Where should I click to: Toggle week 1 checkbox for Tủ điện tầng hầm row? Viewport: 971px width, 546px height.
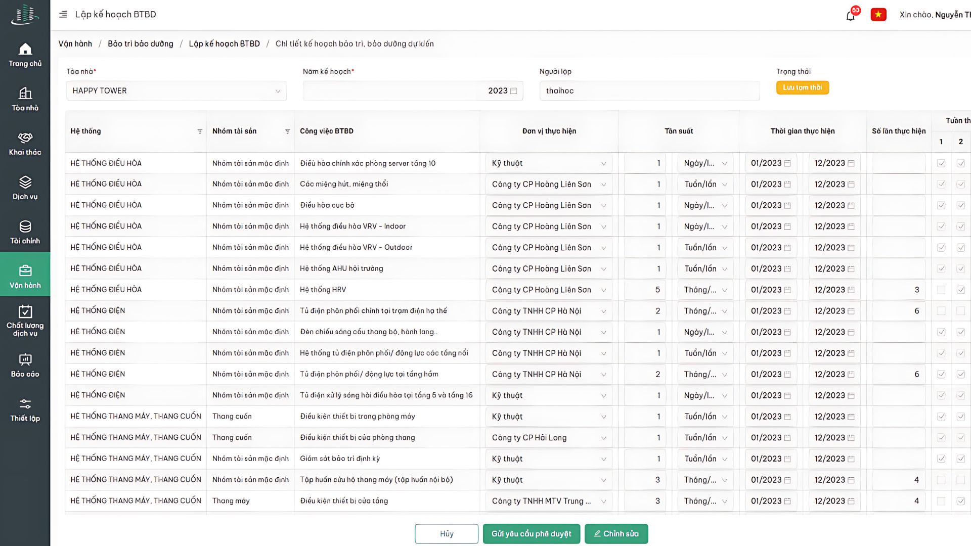[x=941, y=375]
